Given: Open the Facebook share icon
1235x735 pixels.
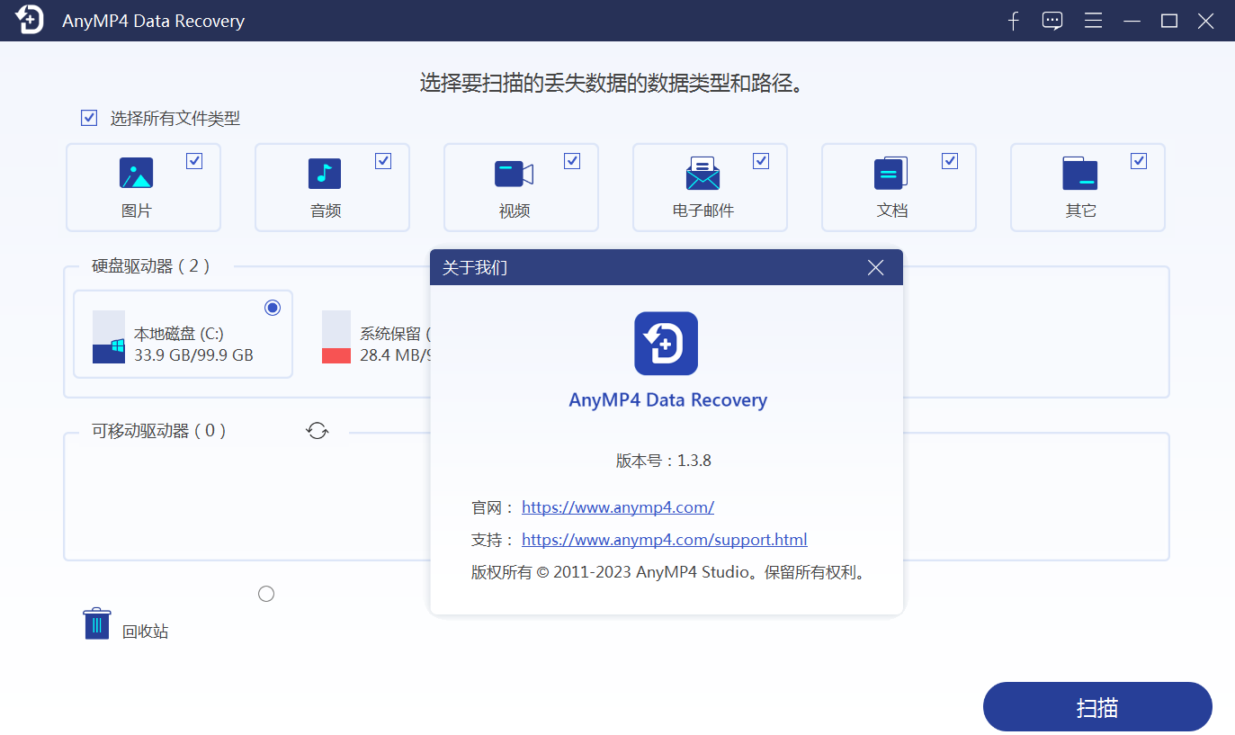Looking at the screenshot, I should (x=1014, y=21).
